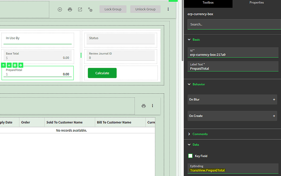The height and width of the screenshot is (176, 281).
Task: Click the gears settings toolbar icon
Action: pos(90,9)
